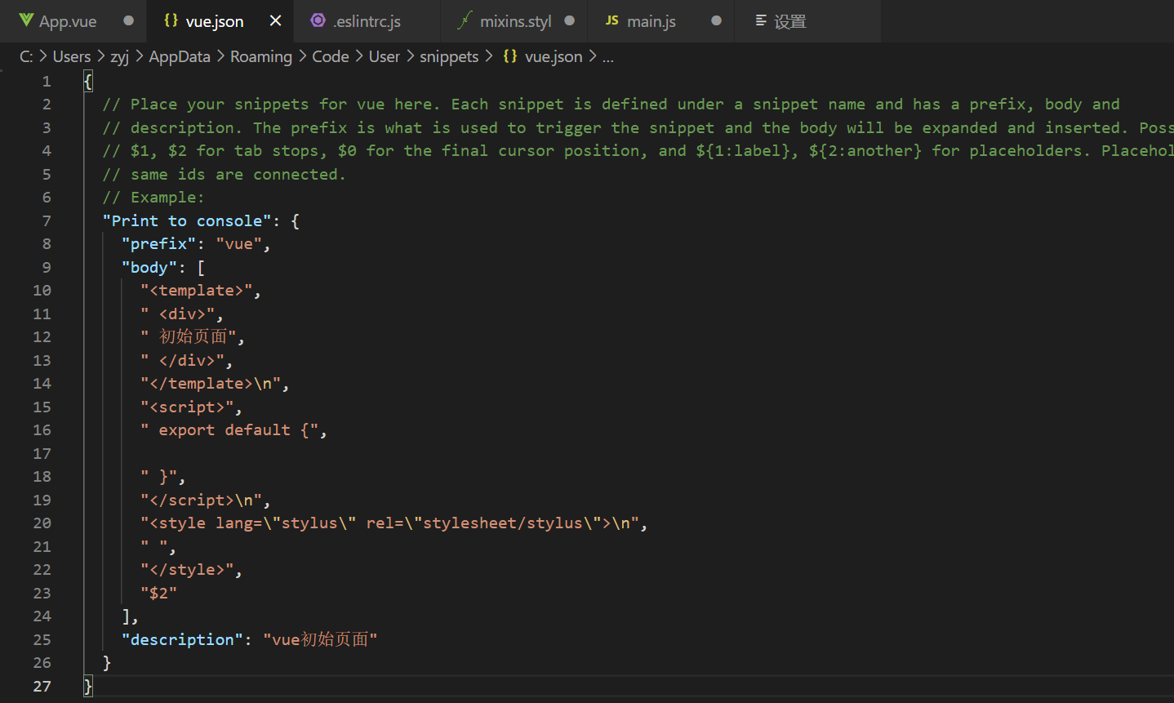
Task: Place cursor on "prefix" key
Action: (x=158, y=244)
